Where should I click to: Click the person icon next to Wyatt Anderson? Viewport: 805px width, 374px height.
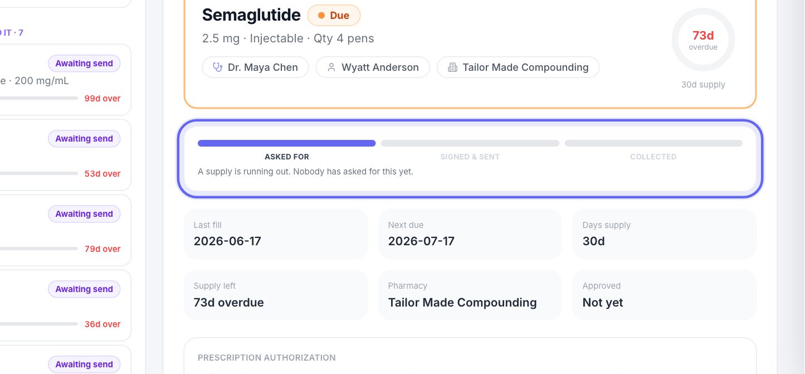pos(331,67)
